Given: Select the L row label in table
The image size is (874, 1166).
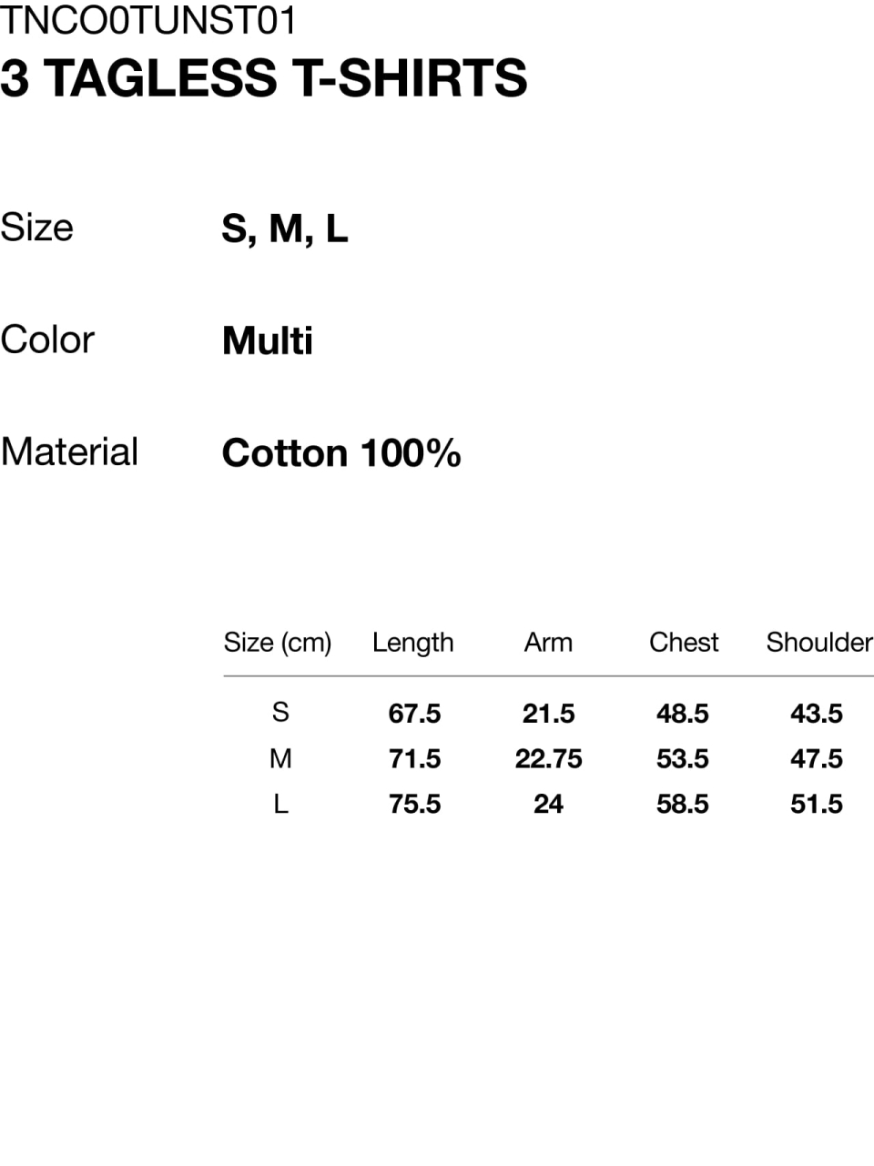Looking at the screenshot, I should coord(280,803).
